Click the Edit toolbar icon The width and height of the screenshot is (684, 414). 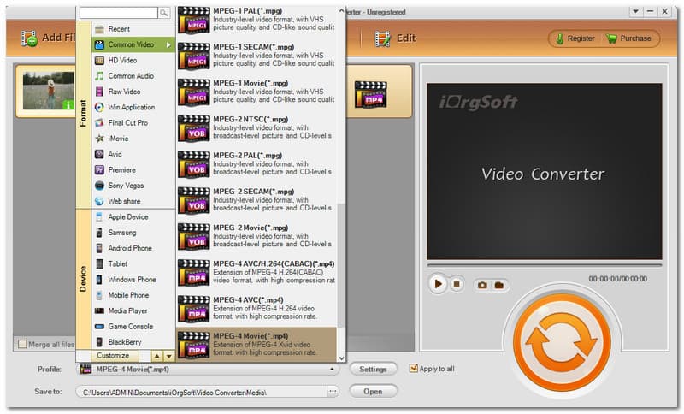tap(382, 38)
